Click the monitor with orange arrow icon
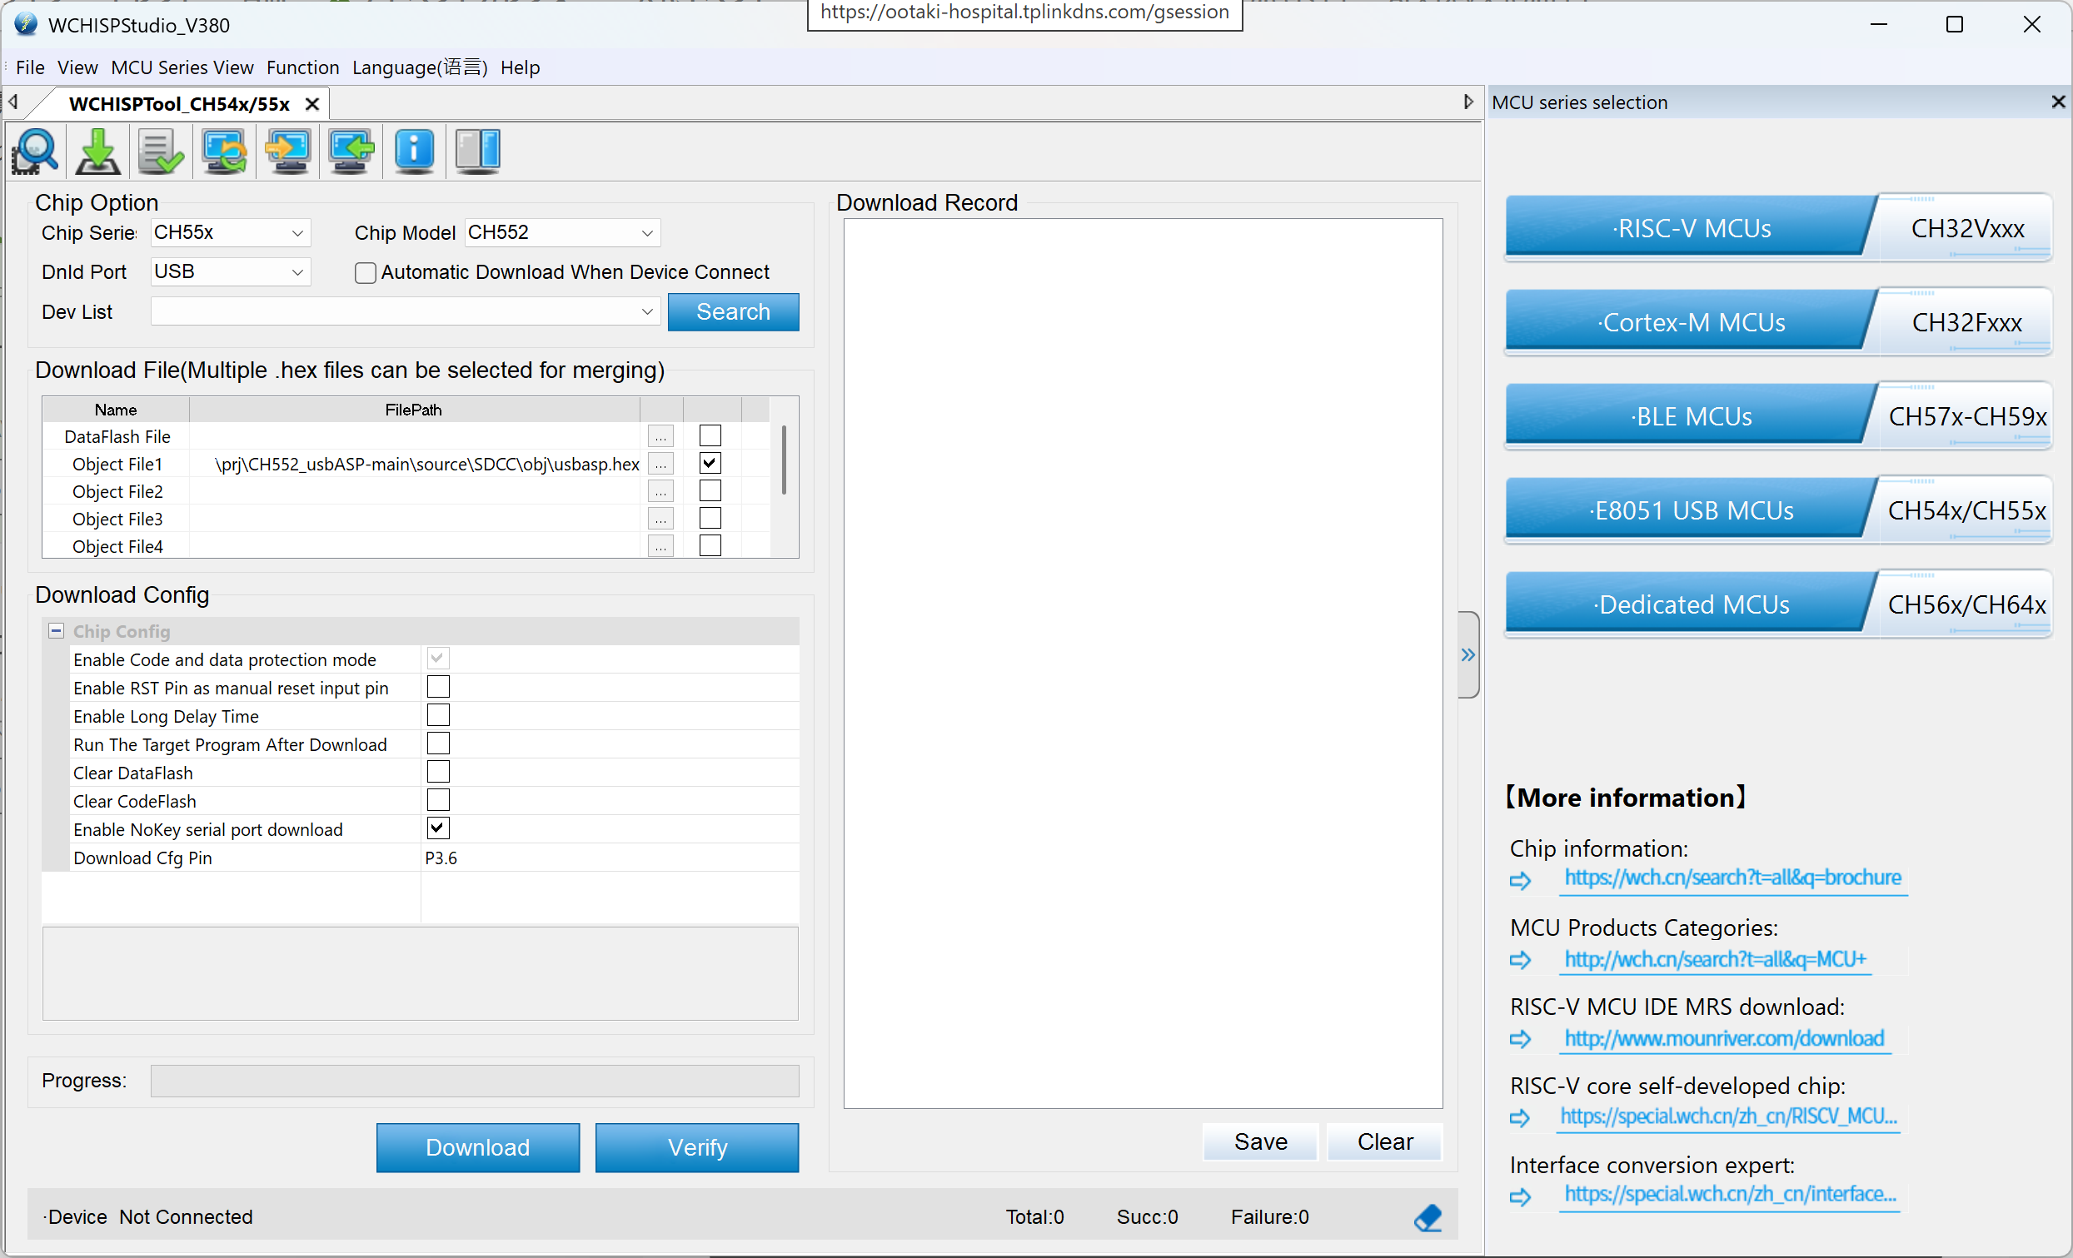This screenshot has height=1258, width=2073. [287, 152]
